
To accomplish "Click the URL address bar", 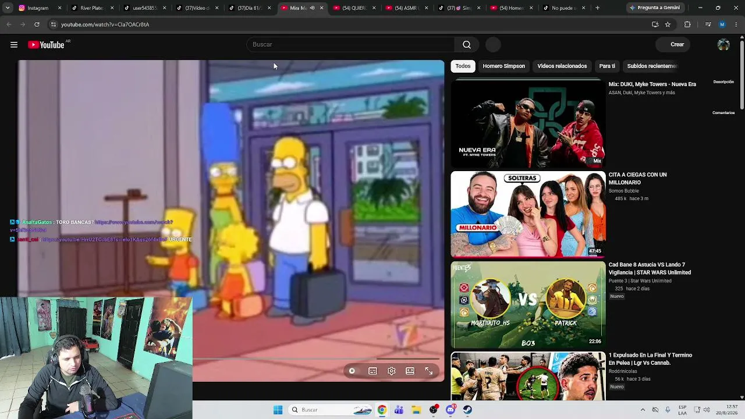I will pos(349,24).
